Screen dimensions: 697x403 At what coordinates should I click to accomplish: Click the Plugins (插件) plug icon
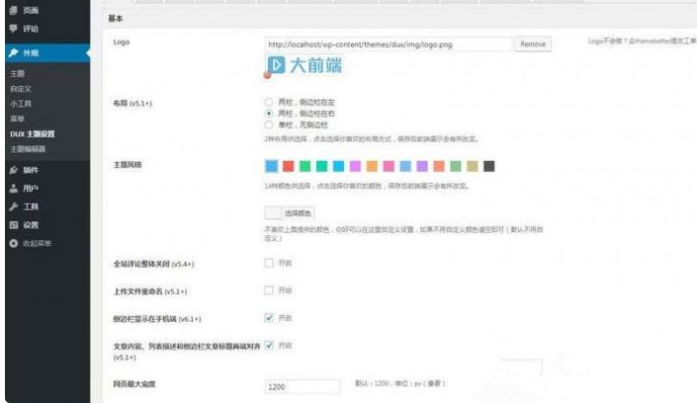(x=13, y=170)
